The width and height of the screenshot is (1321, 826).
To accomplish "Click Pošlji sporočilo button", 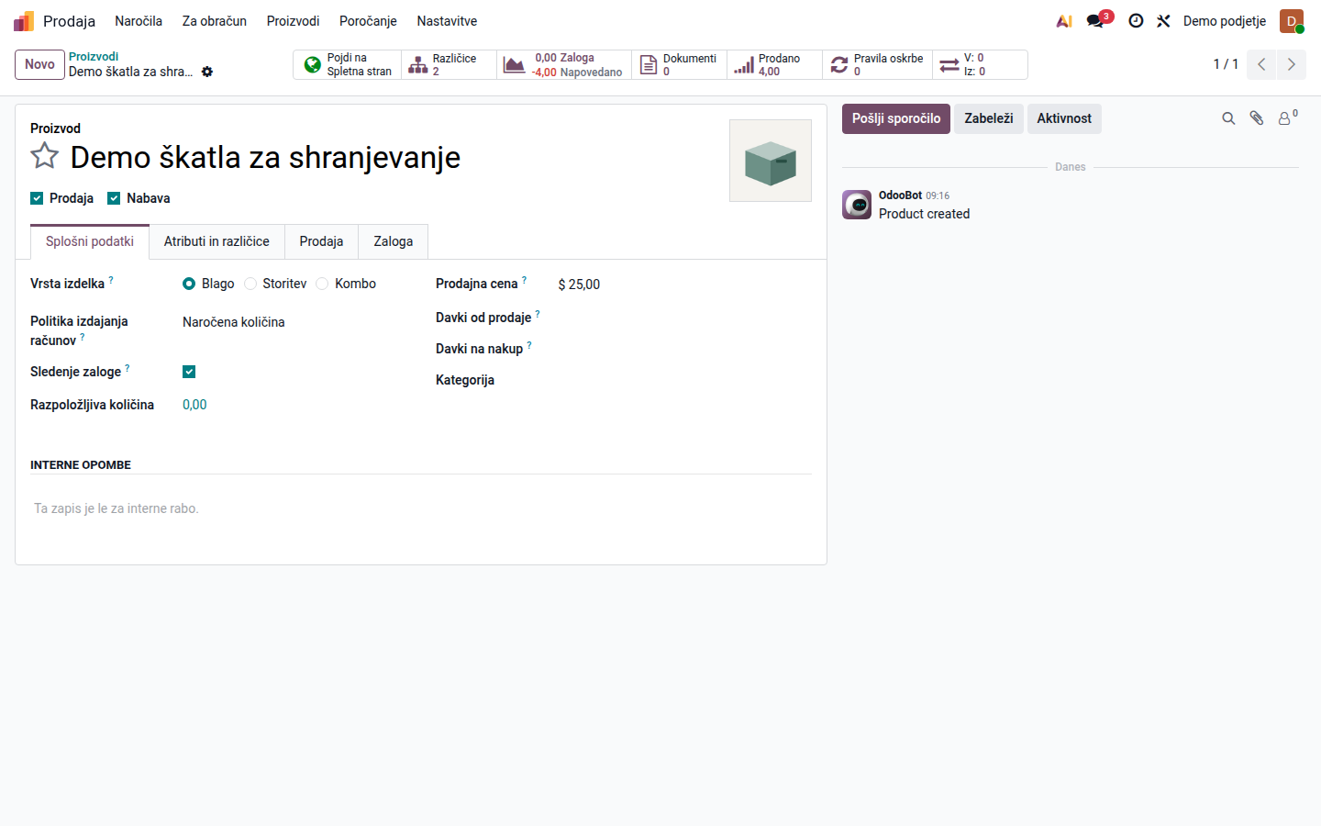I will pyautogui.click(x=896, y=118).
